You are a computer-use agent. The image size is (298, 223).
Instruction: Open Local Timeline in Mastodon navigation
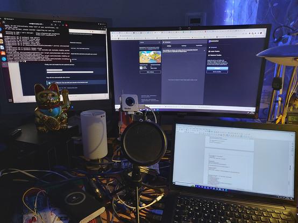click(214, 51)
